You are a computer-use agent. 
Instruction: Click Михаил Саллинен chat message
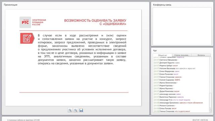(165, 106)
